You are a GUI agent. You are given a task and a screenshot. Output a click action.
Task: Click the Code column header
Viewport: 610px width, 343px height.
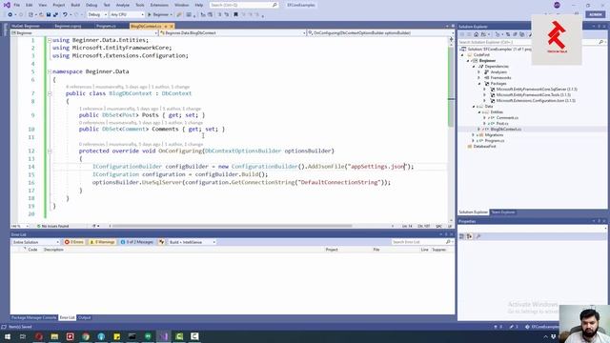32,250
